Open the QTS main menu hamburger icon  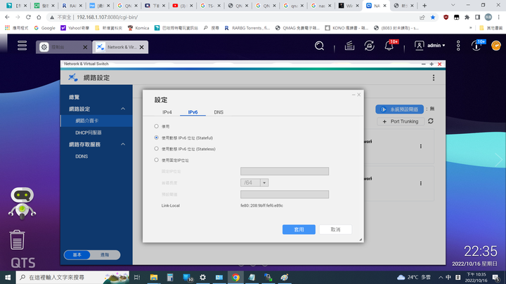pyautogui.click(x=22, y=46)
